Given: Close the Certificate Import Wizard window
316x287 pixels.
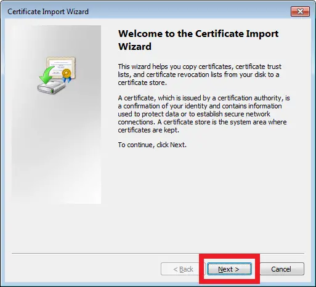Looking at the screenshot, I should (x=300, y=11).
